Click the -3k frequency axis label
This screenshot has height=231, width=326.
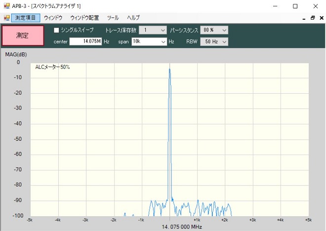click(85, 220)
